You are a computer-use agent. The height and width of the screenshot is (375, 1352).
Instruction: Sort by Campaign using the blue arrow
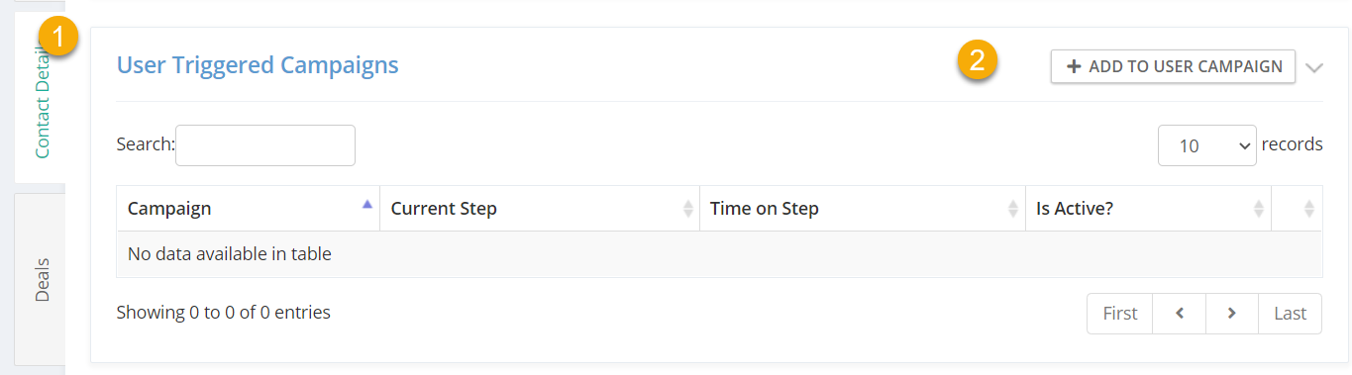coord(367,204)
